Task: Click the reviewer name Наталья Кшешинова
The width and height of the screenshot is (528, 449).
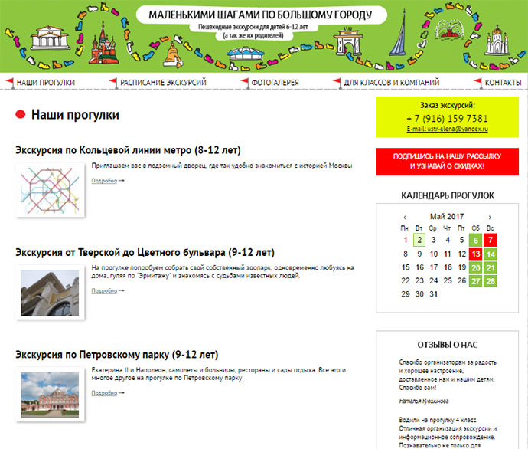Action: coord(424,401)
